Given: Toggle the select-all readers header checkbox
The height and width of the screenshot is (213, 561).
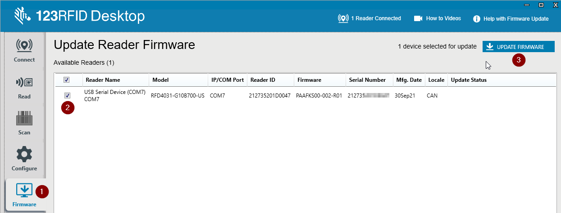Looking at the screenshot, I should [x=67, y=80].
